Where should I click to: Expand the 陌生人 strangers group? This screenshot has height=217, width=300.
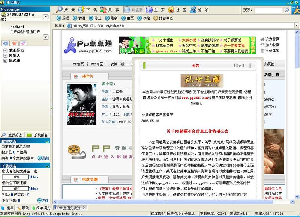coord(5,55)
